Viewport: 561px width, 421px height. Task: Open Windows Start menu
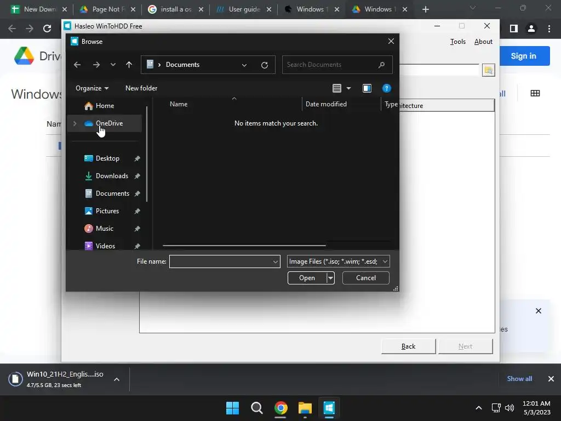pyautogui.click(x=232, y=408)
